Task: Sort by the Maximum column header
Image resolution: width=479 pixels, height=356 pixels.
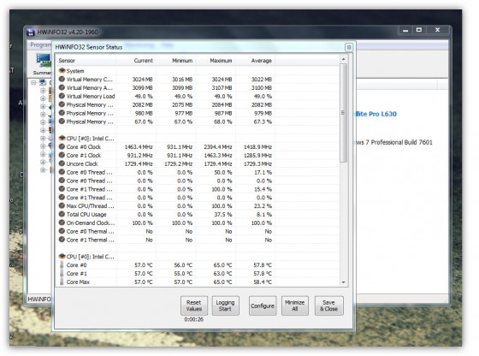Action: pos(216,61)
